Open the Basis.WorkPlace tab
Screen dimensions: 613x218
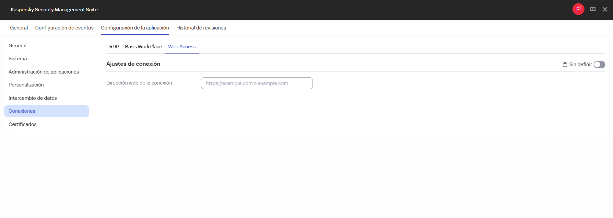tap(144, 47)
